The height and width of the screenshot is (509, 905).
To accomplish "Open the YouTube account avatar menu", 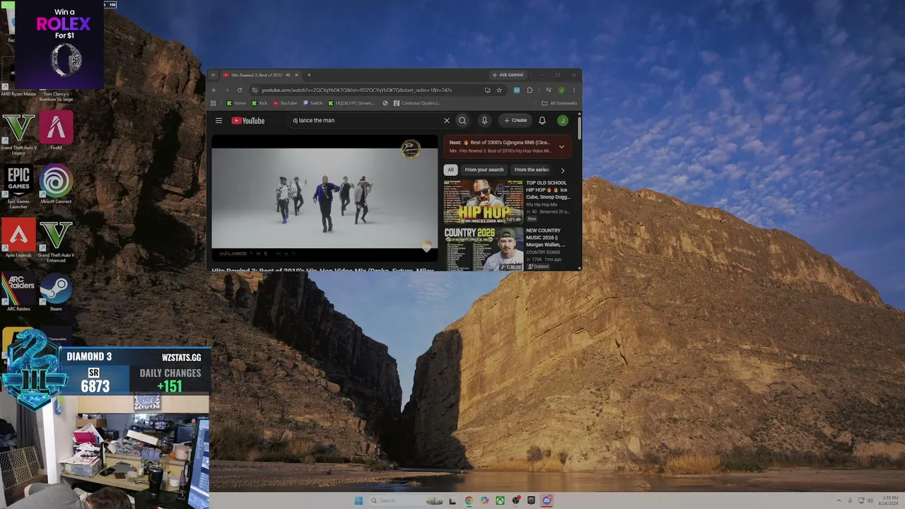I will tap(563, 120).
